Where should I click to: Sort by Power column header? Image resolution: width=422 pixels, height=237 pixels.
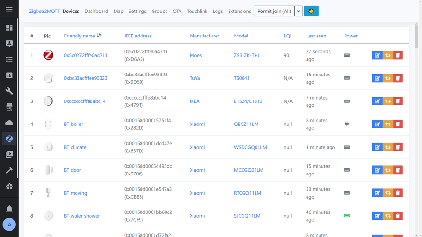[x=350, y=36]
